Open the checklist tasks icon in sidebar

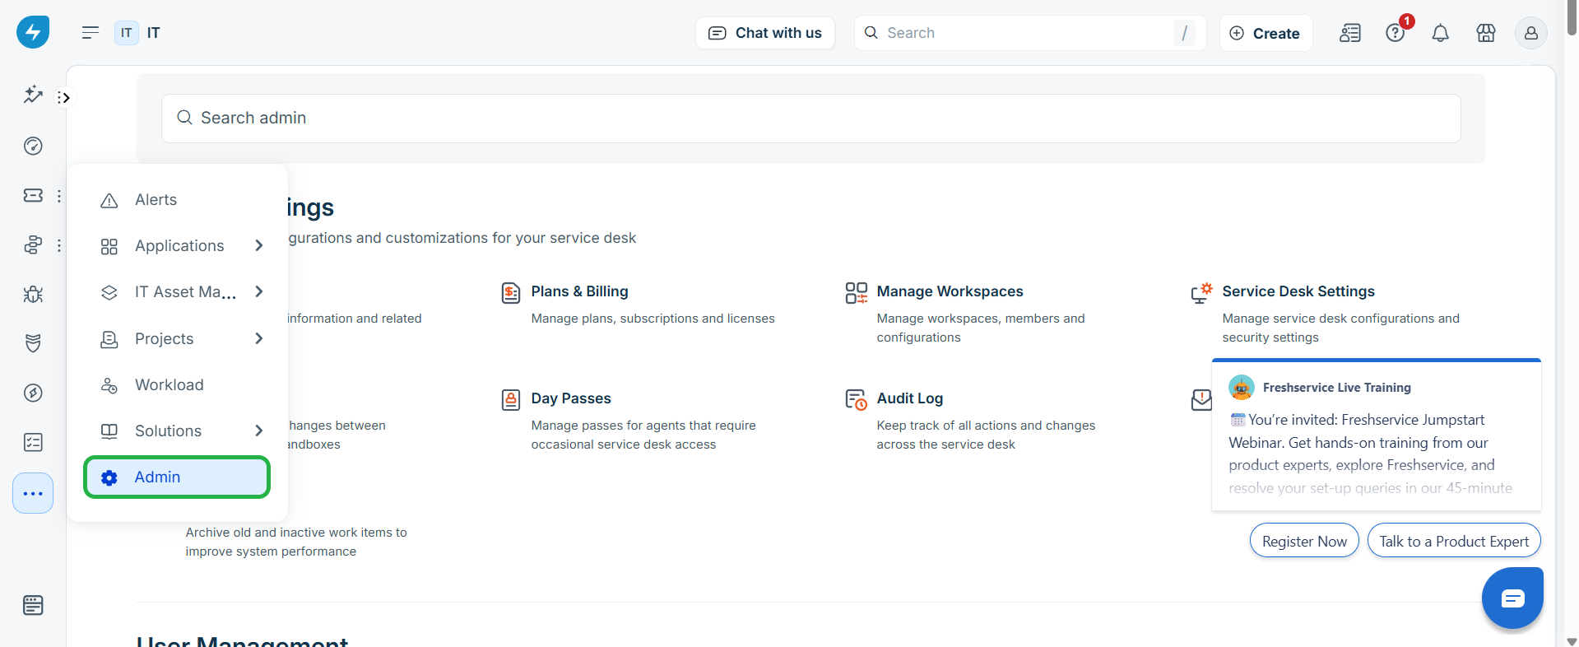pyautogui.click(x=33, y=442)
